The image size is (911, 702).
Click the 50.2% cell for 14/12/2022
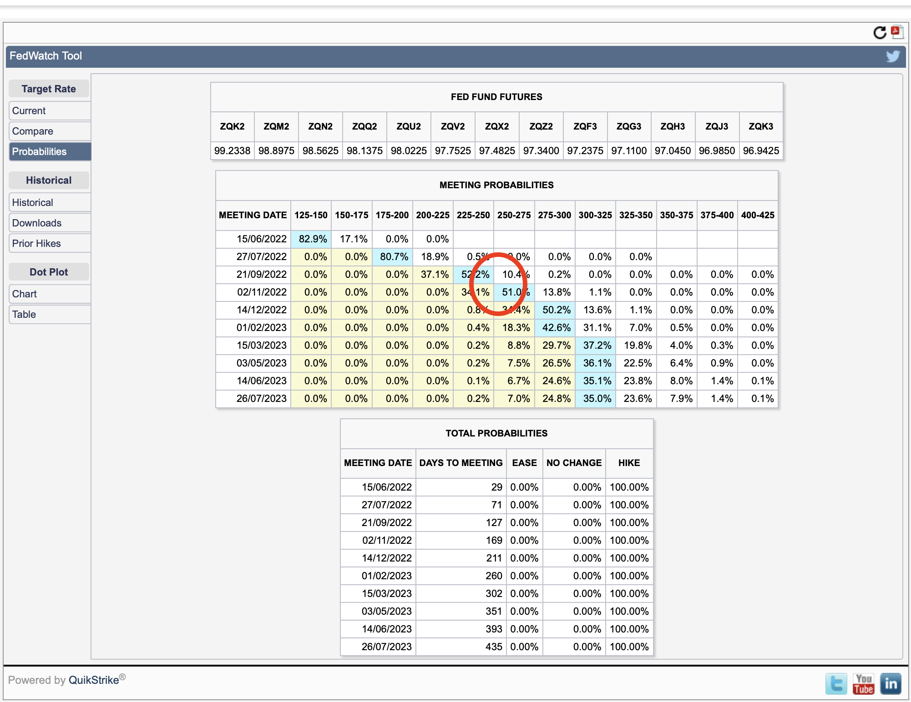tap(555, 310)
